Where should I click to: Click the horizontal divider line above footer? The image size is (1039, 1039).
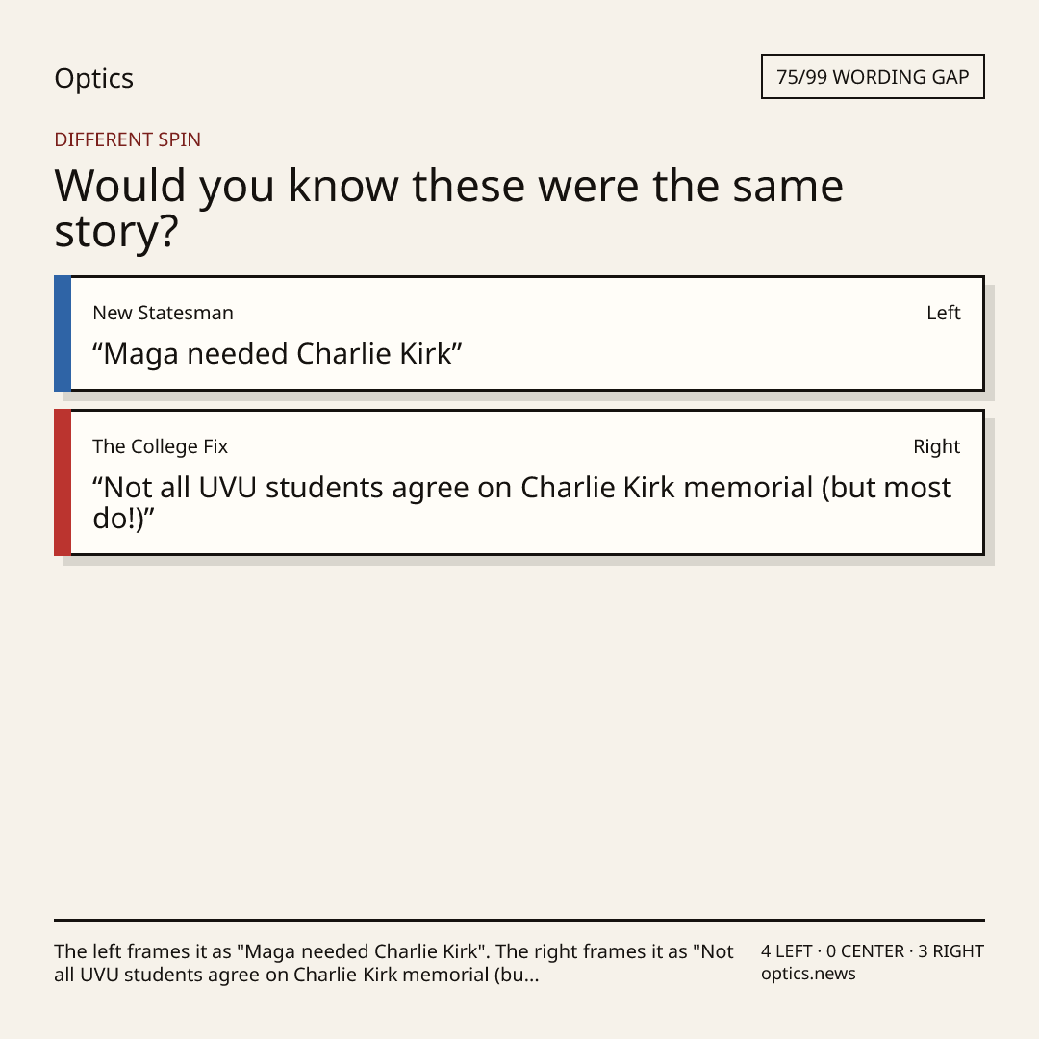(x=519, y=920)
